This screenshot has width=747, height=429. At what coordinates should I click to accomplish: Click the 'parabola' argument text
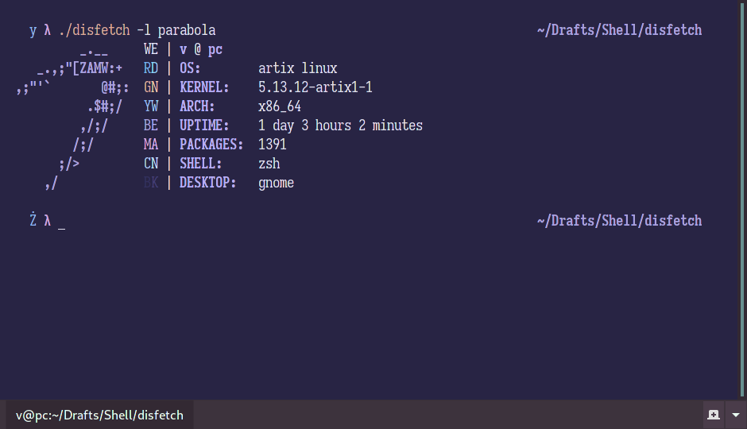tap(186, 30)
